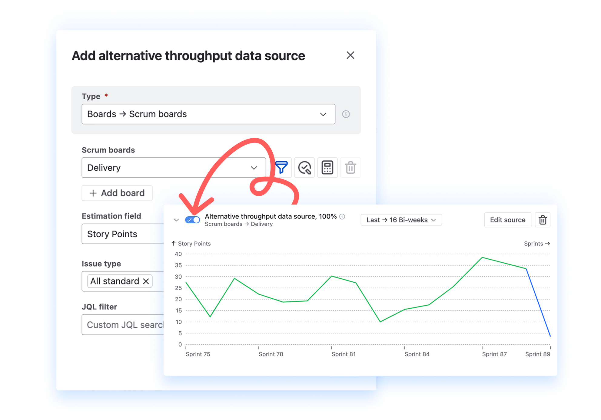Toggle the alternative throughput data source switch
Viewport: 601px width, 420px height.
193,220
